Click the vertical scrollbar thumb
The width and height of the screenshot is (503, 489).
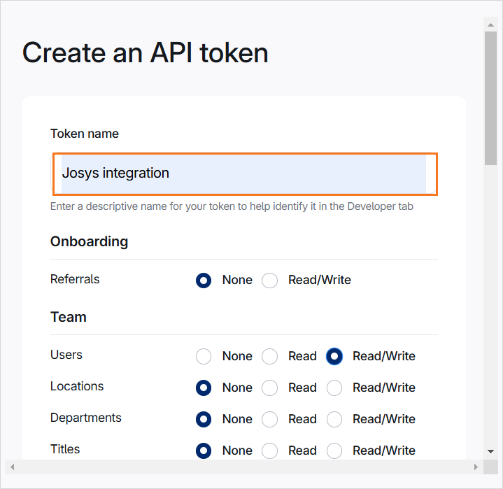tap(490, 98)
